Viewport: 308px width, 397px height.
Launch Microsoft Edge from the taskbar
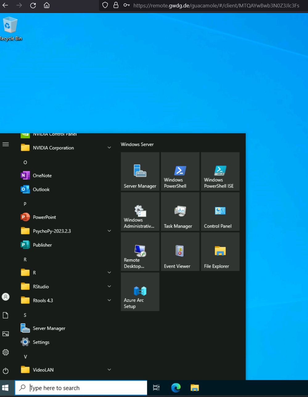(x=176, y=388)
